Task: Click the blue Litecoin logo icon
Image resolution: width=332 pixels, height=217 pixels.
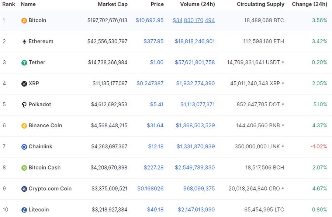Action: tap(24, 210)
